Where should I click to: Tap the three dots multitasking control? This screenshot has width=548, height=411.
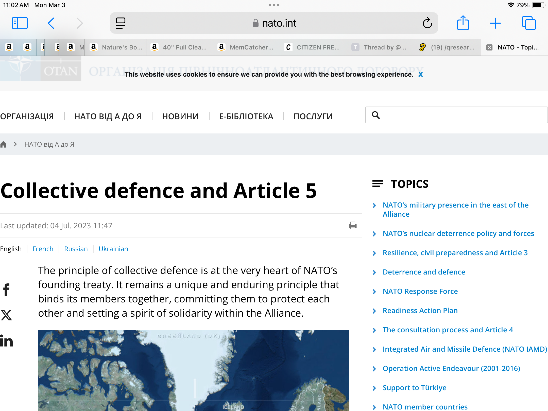[x=274, y=5]
